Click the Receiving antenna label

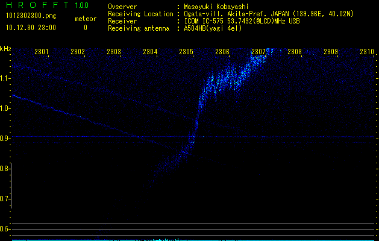coord(139,28)
